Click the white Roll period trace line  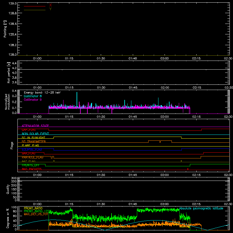[123, 69]
